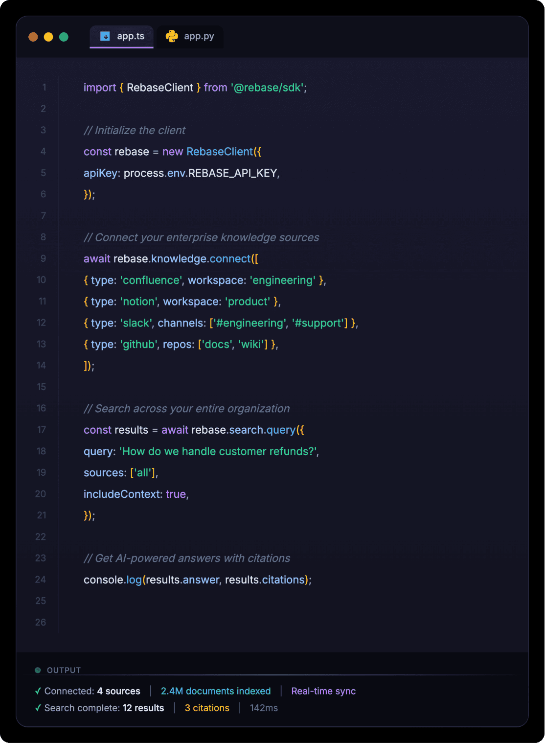
Task: Click '// Get AI-powered answers with citations' comment
Action: (187, 558)
